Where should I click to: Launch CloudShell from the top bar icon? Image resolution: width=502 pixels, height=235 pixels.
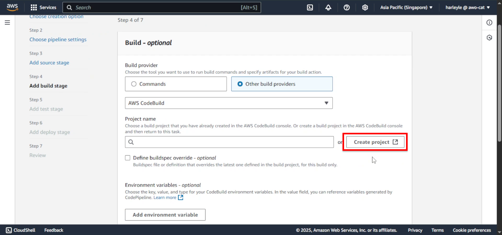(x=310, y=7)
